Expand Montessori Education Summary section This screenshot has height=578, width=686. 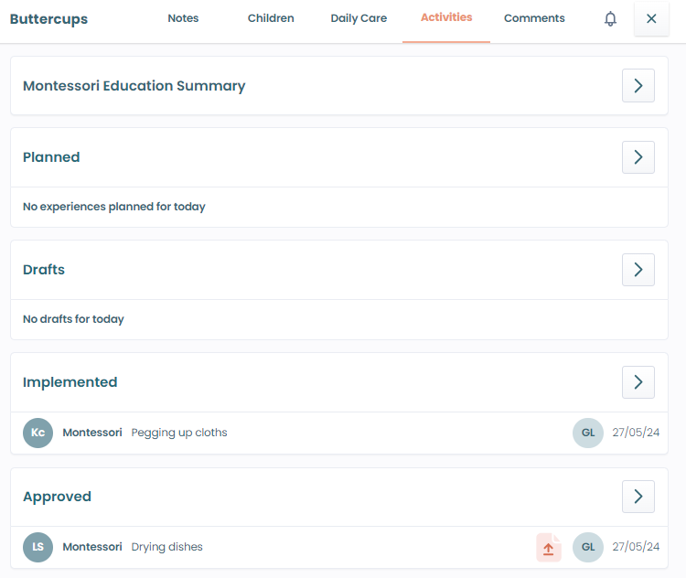pyautogui.click(x=638, y=86)
